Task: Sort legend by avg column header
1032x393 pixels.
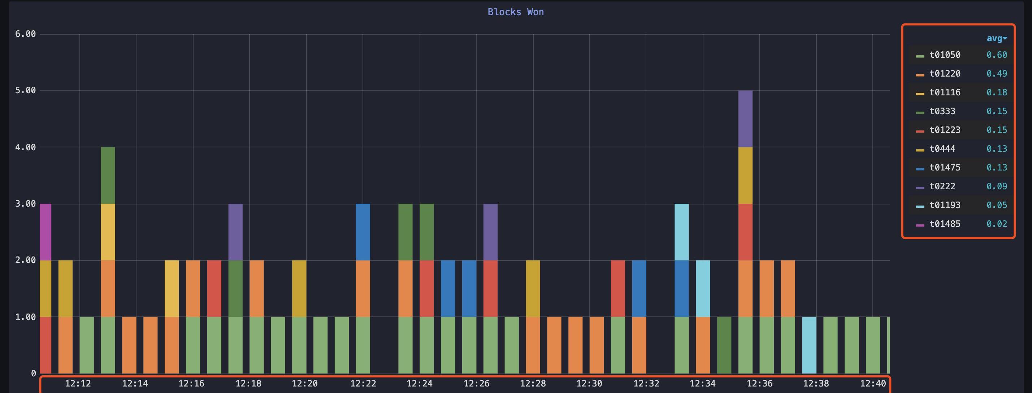Action: tap(996, 38)
